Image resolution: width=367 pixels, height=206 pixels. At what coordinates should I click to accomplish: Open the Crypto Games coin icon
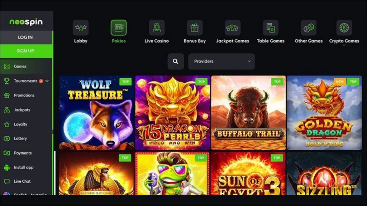coord(344,28)
